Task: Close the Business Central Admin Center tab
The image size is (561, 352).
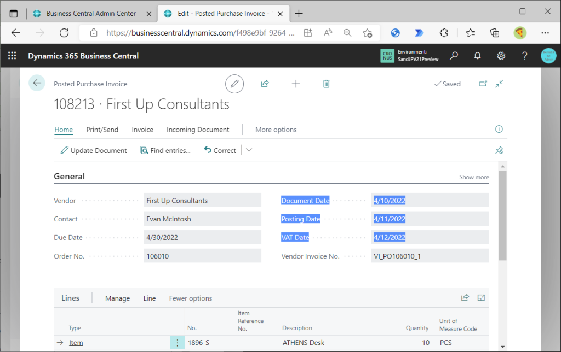Action: 149,14
